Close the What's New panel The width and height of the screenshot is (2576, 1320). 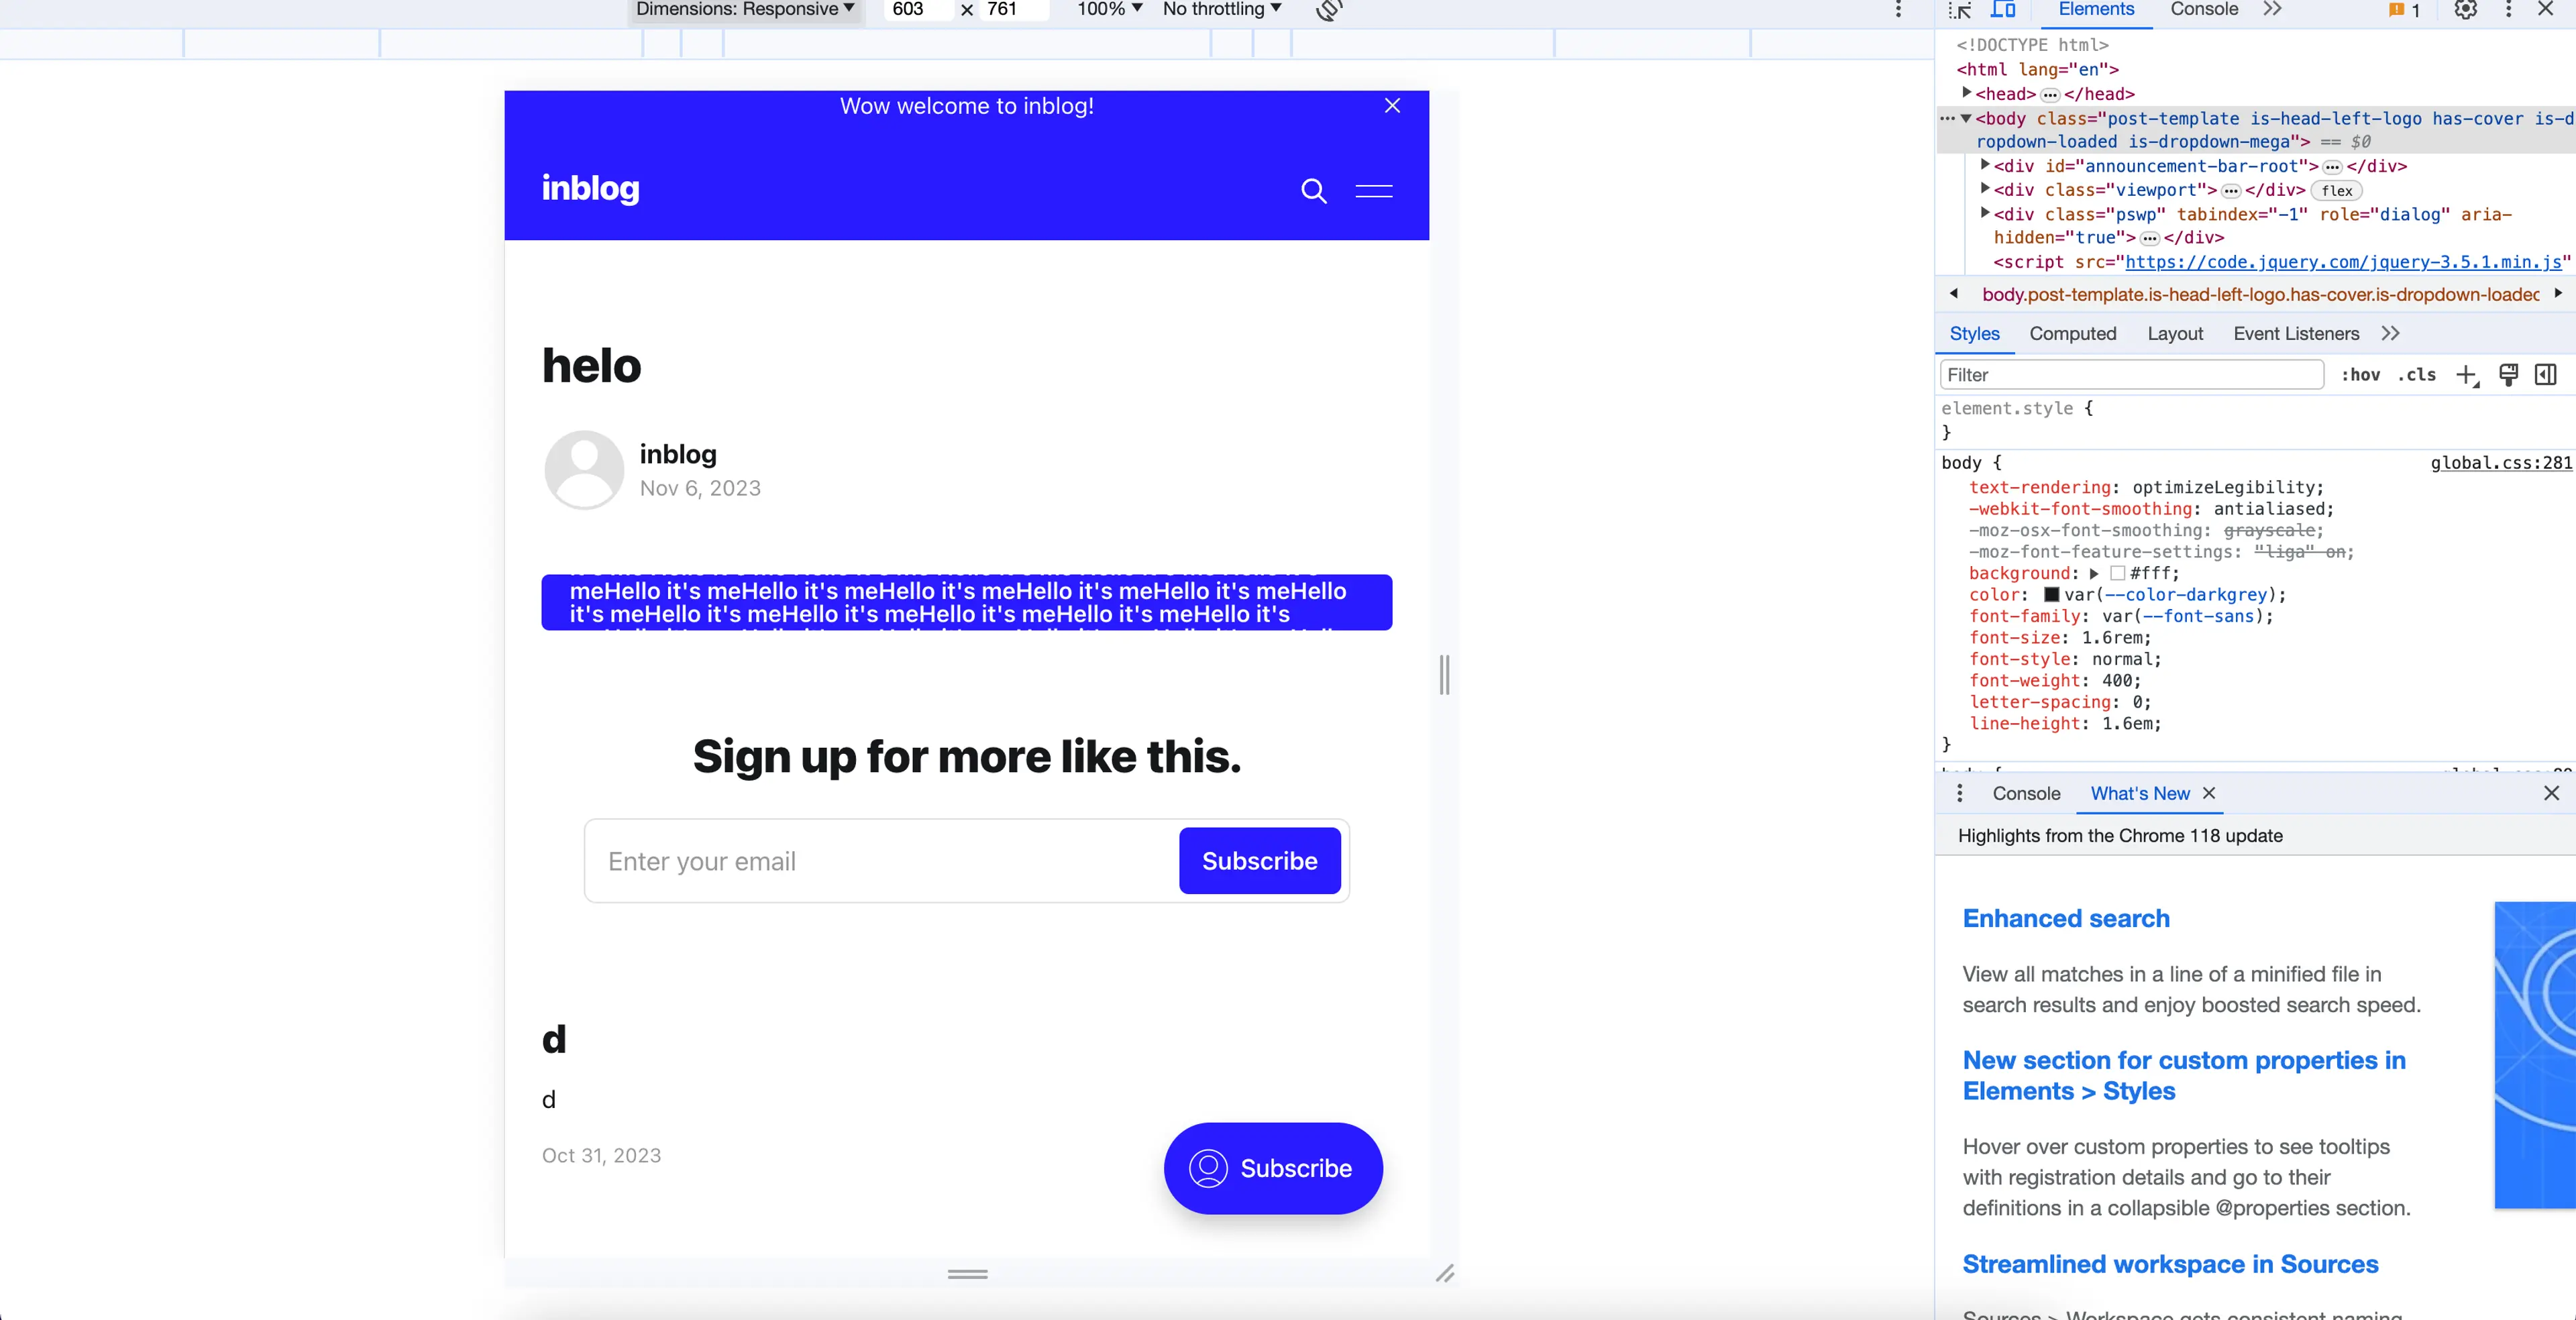coord(2212,793)
